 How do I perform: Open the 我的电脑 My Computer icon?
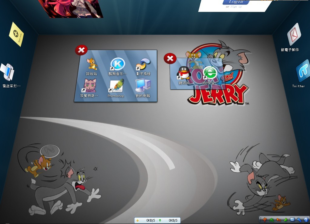click(x=143, y=85)
